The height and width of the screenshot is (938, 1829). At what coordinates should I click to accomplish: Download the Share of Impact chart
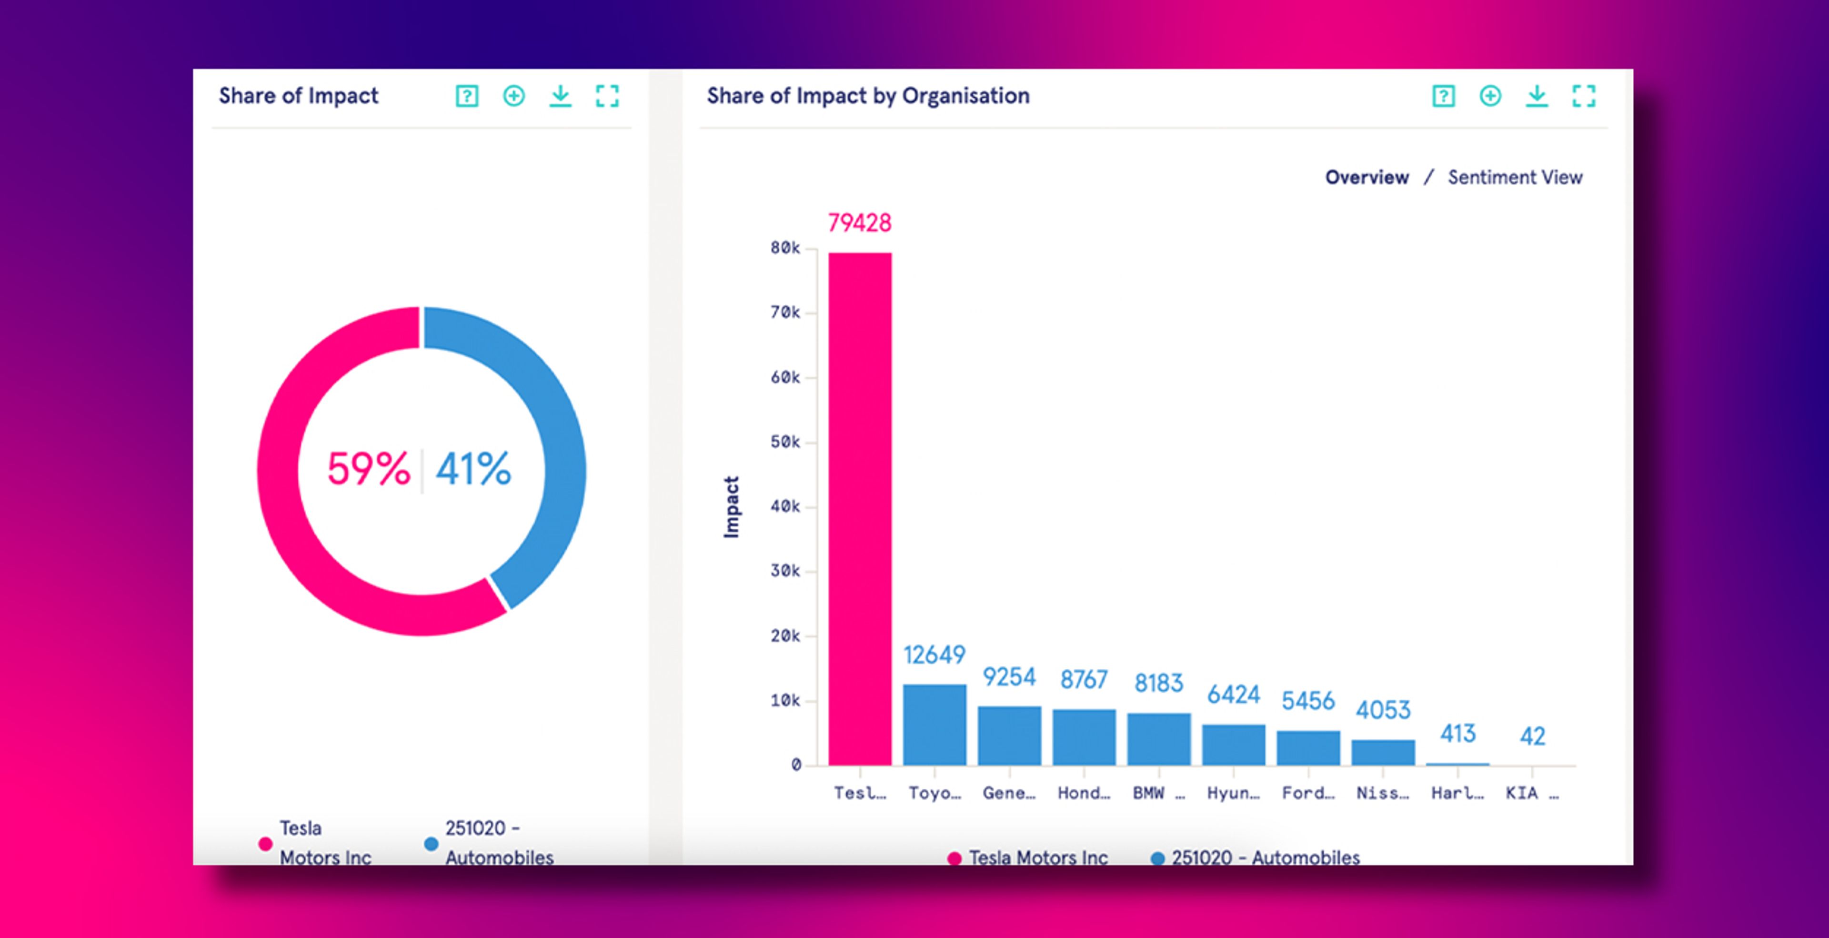coord(560,96)
